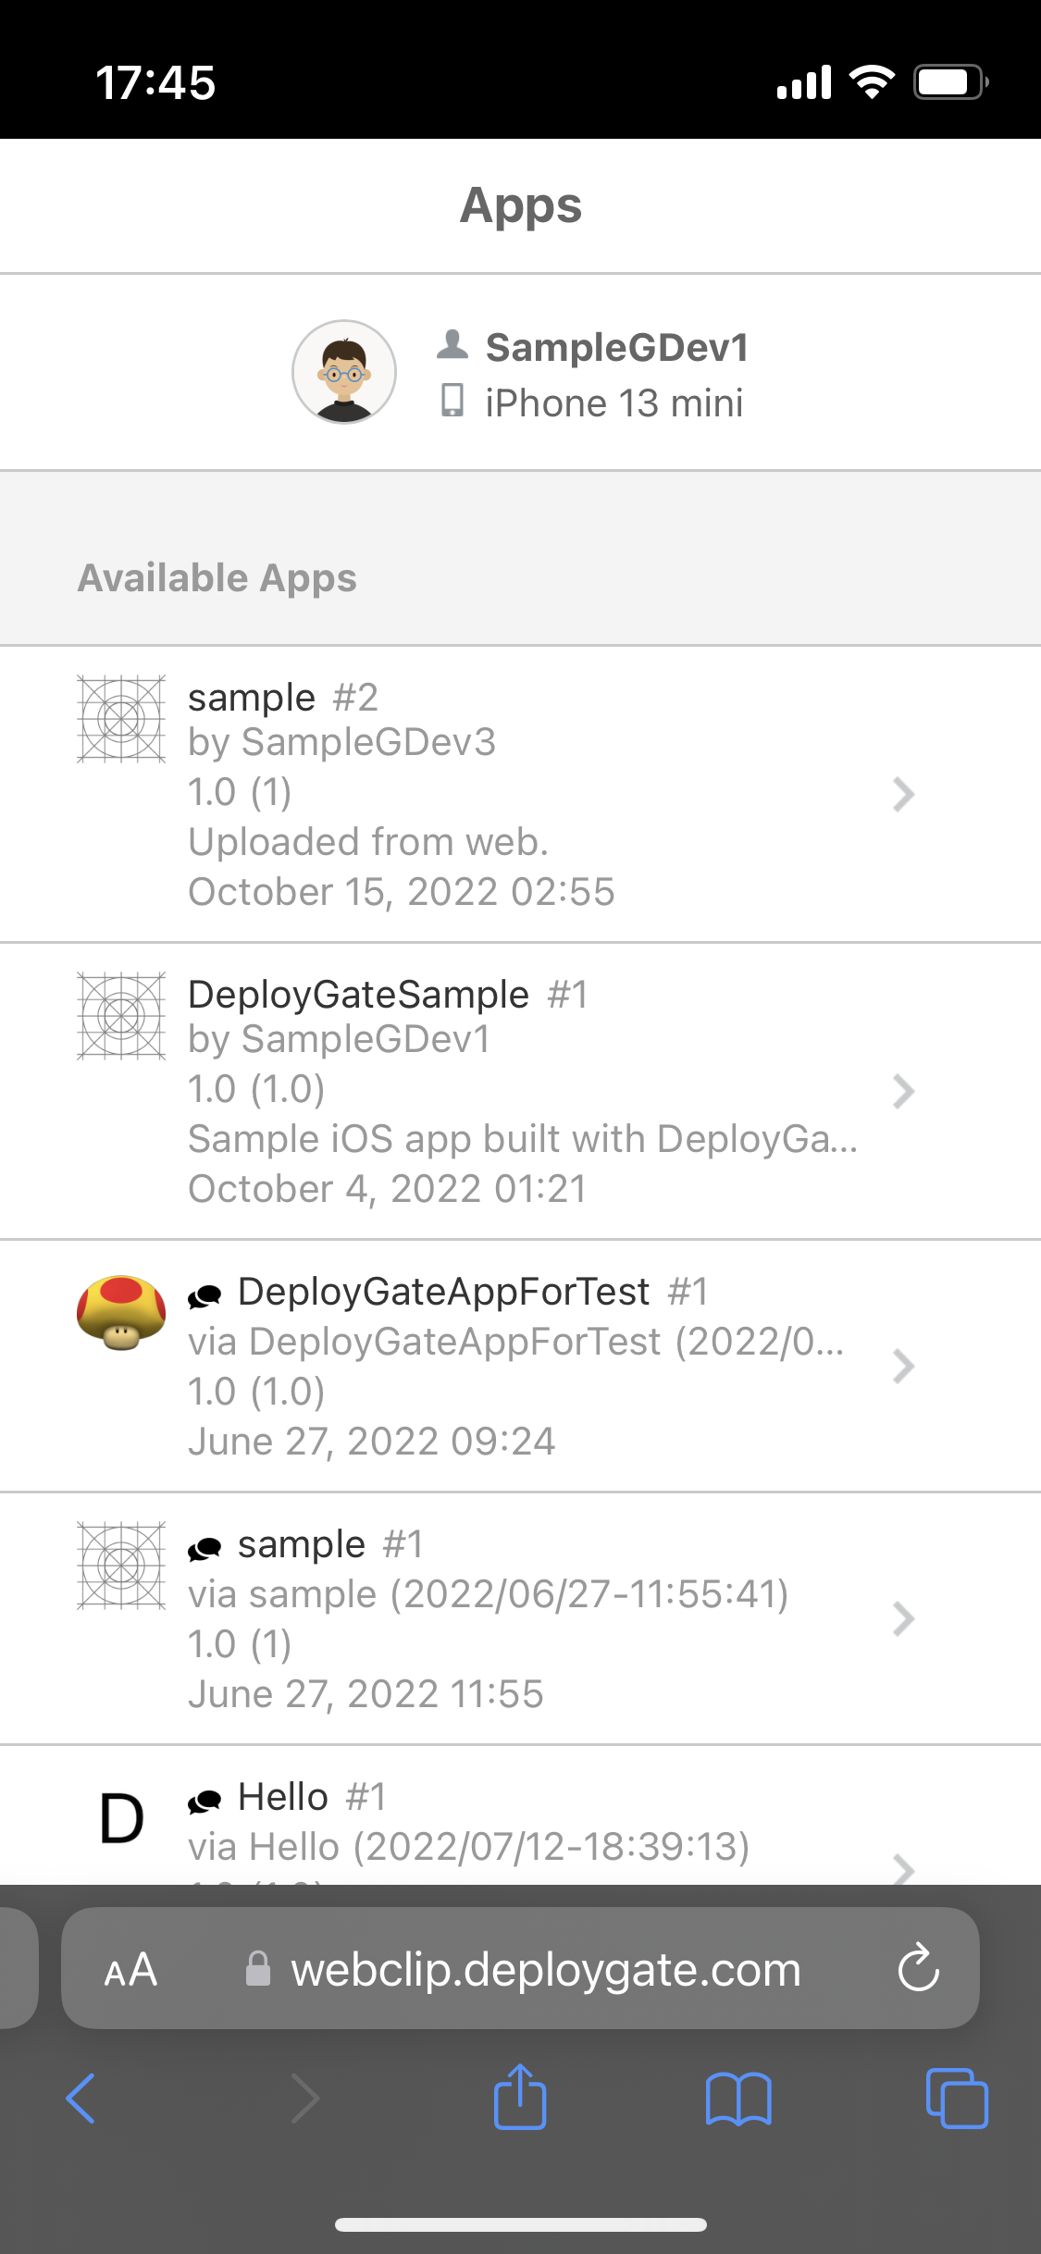Image resolution: width=1041 pixels, height=2254 pixels.
Task: Tap the padlock icon in the address bar
Action: [x=258, y=1968]
